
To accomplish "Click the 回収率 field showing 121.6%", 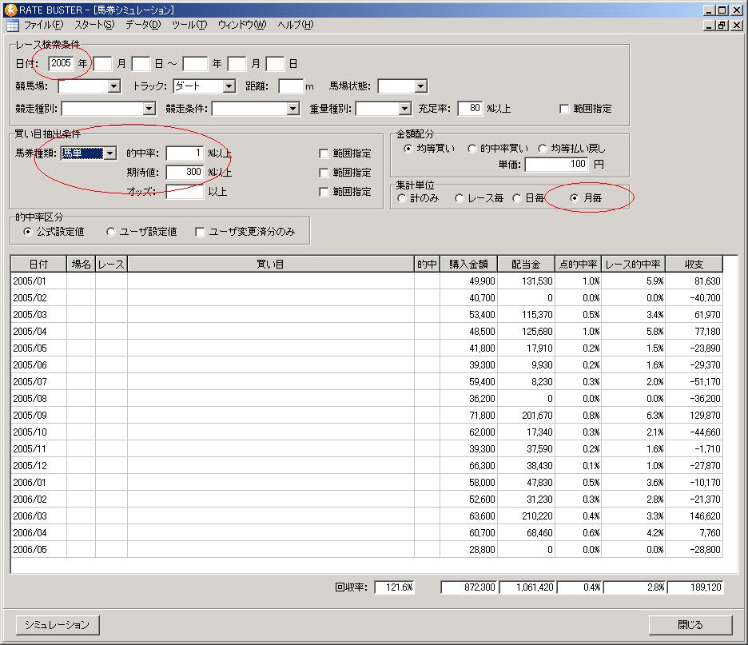I will pos(395,587).
